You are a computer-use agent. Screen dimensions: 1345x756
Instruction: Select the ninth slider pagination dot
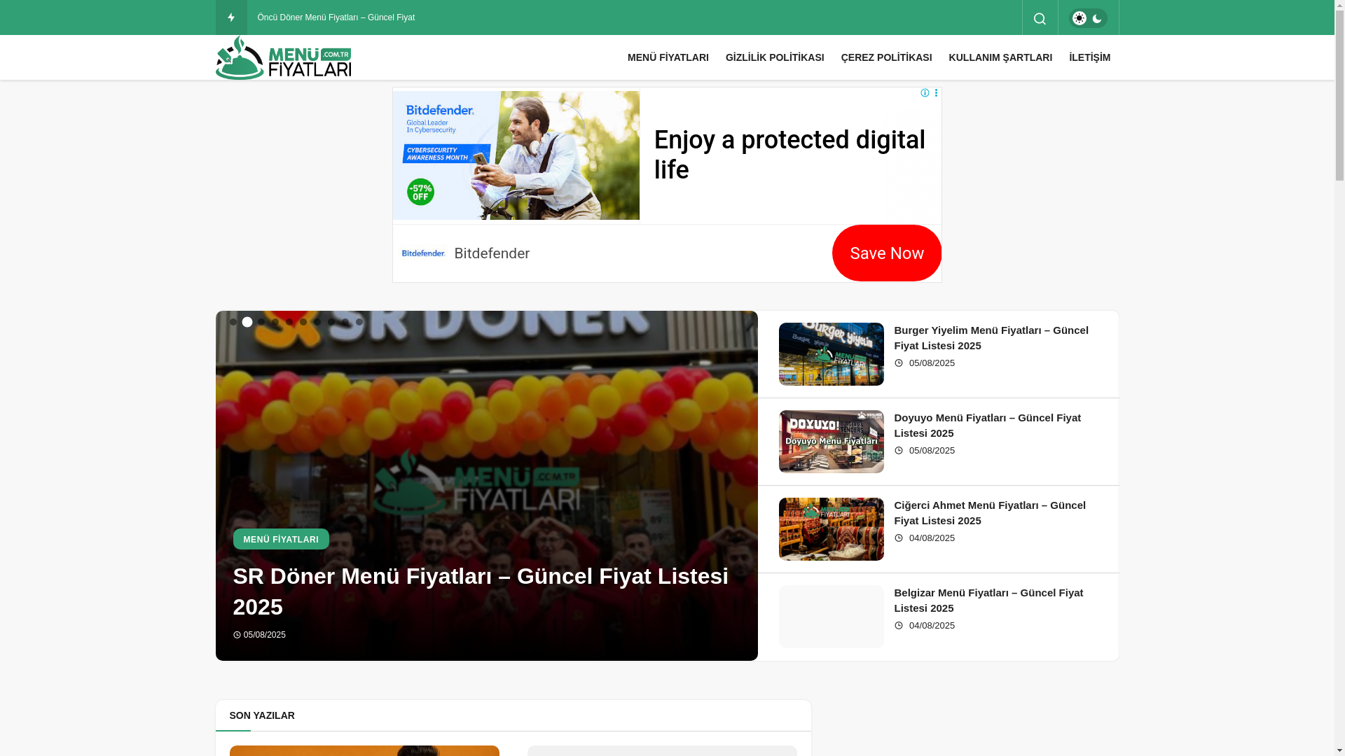coord(345,322)
